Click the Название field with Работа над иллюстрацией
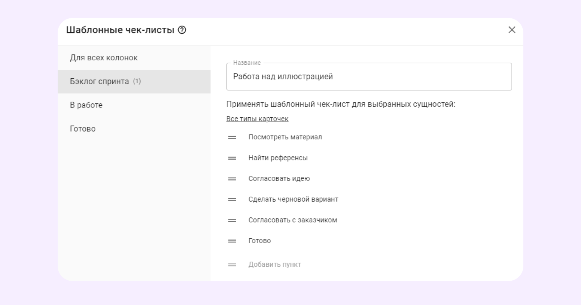 coord(369,76)
